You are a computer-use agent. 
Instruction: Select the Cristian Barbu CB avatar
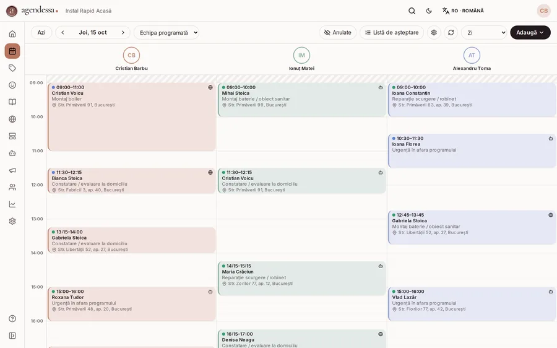[131, 55]
